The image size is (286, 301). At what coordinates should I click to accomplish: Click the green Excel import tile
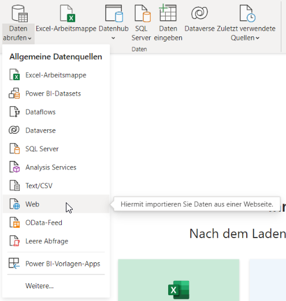179,280
